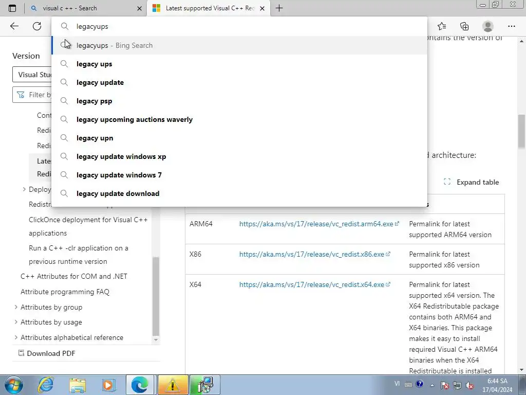This screenshot has height=395, width=526.
Task: Click address bar containing 'legacyups'
Action: click(239, 27)
